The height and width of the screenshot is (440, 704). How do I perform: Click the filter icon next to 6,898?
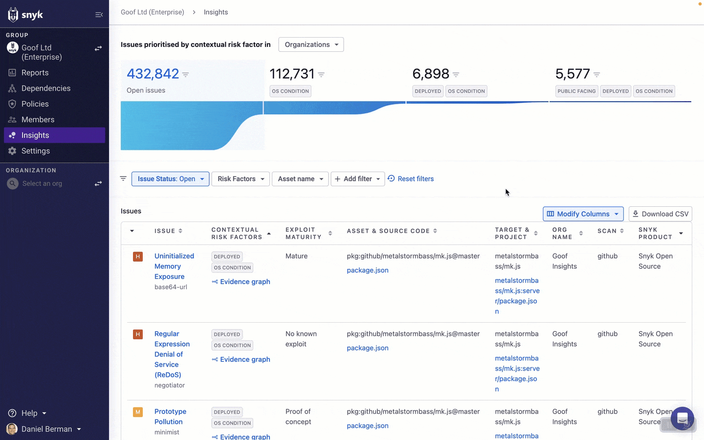(x=456, y=75)
